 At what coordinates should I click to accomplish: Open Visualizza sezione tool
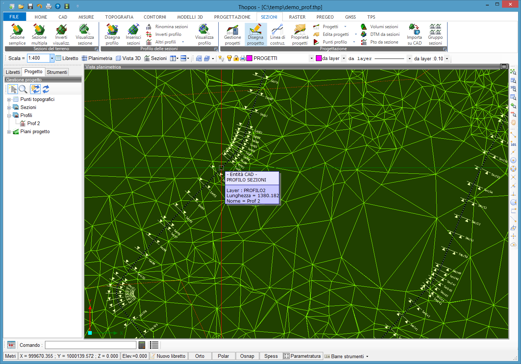85,34
